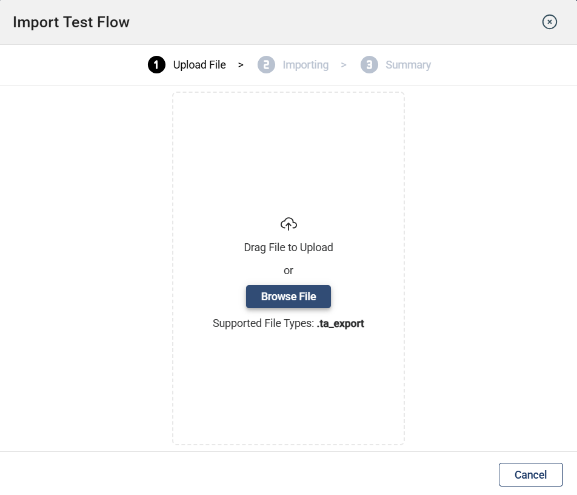577x495 pixels.
Task: Cancel the import dialog
Action: coord(530,475)
